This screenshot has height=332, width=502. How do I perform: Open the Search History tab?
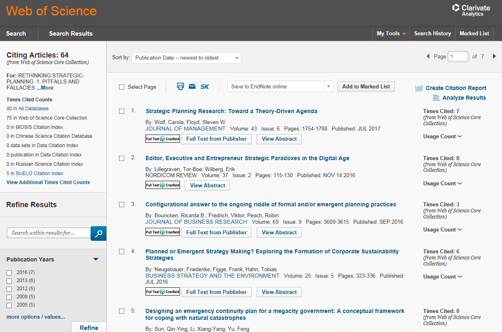[432, 34]
